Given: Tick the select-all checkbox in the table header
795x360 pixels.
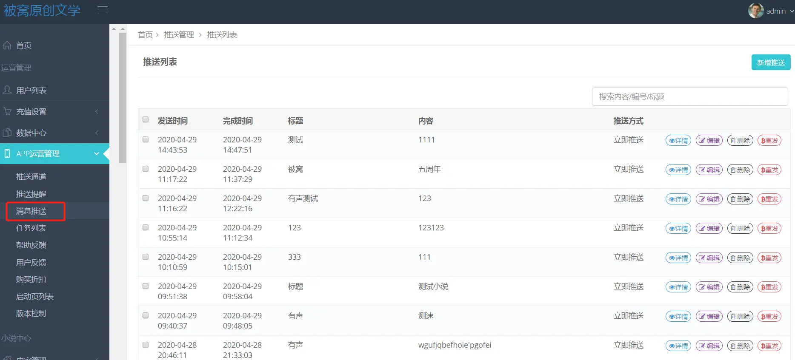Looking at the screenshot, I should click(146, 119).
